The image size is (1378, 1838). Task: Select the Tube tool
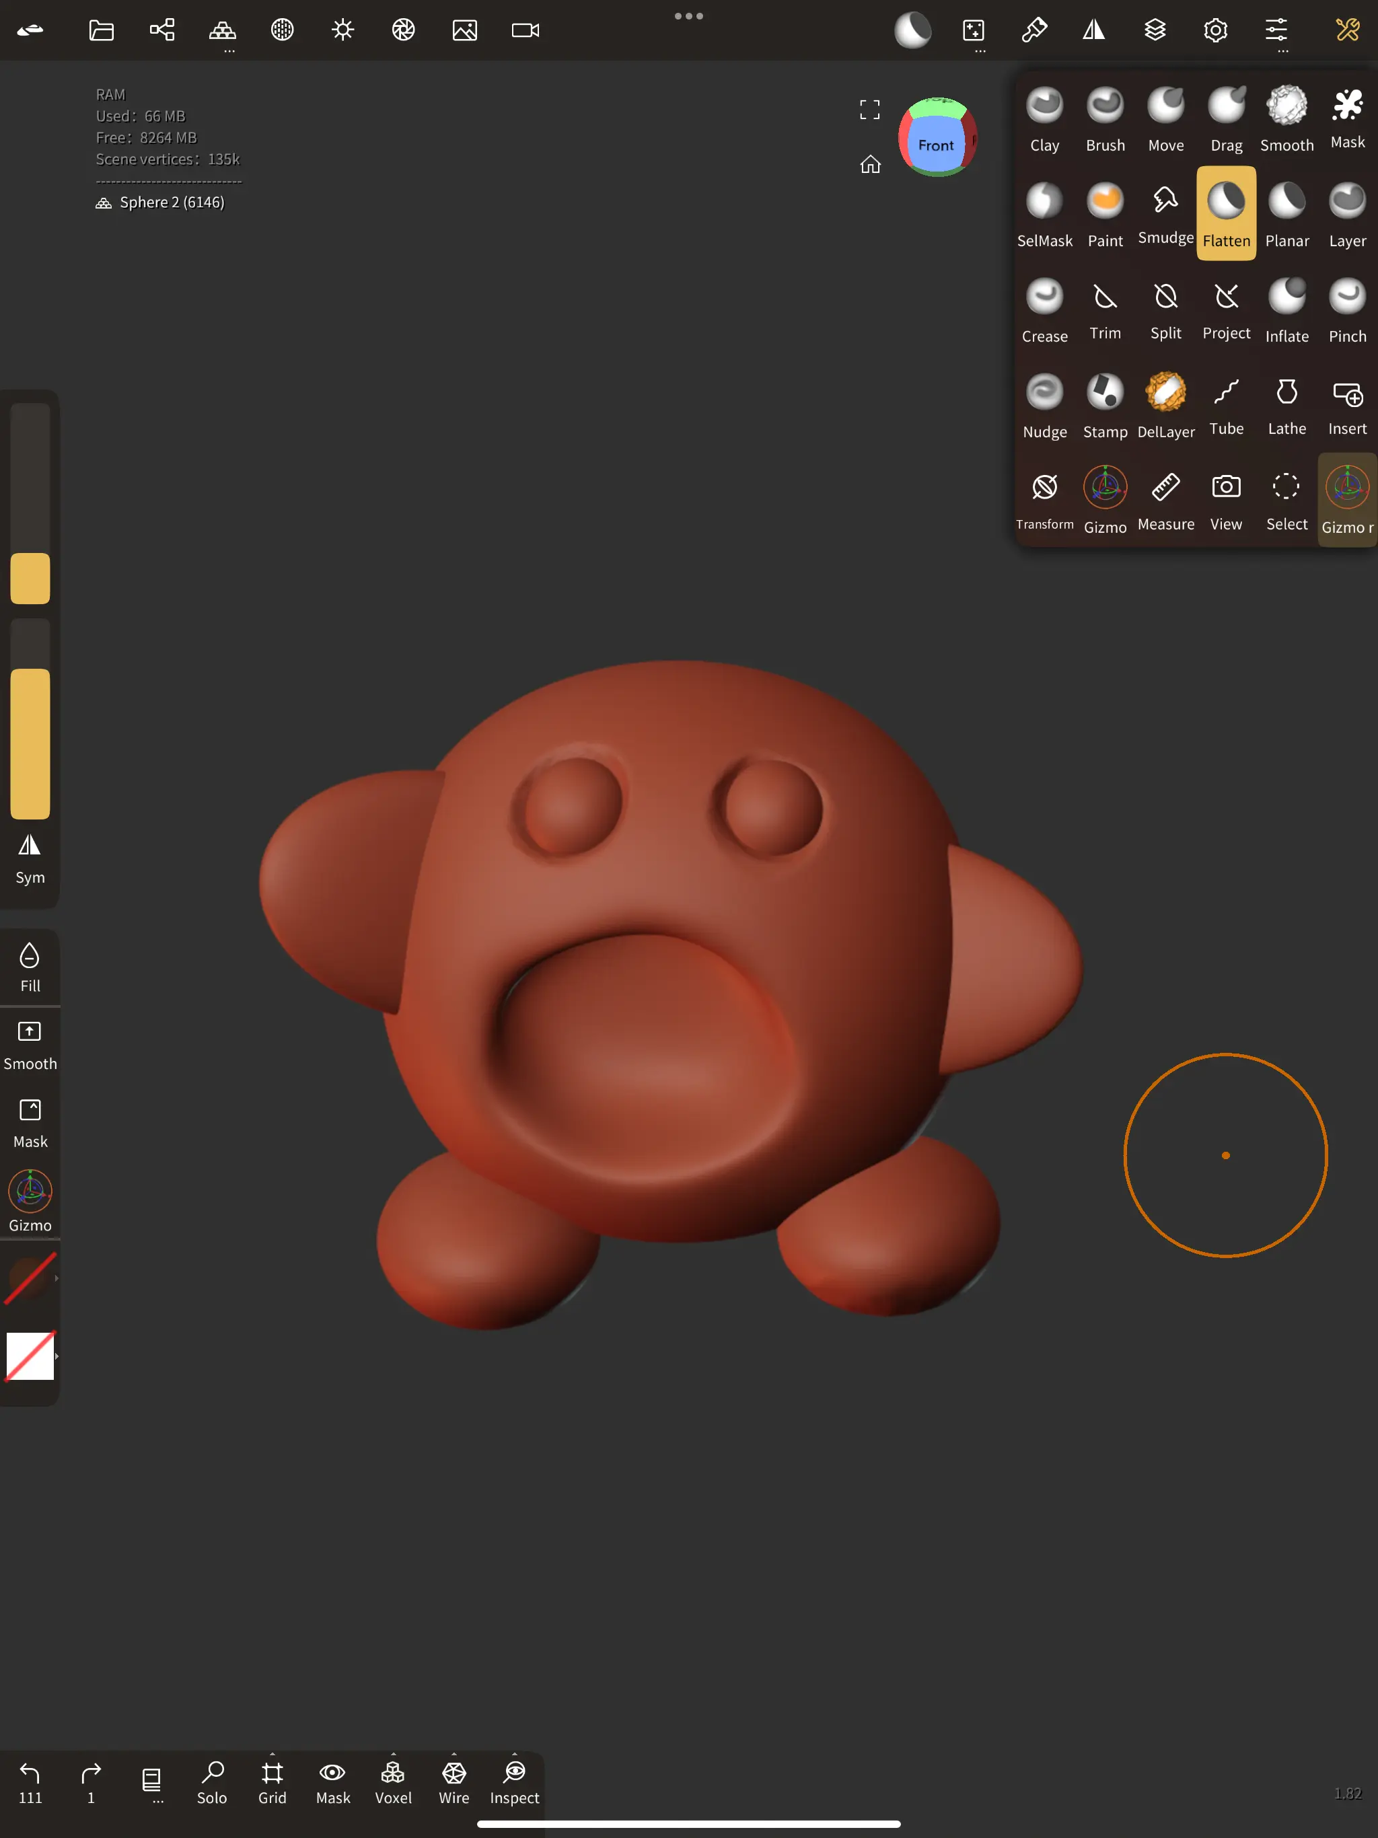[1227, 406]
